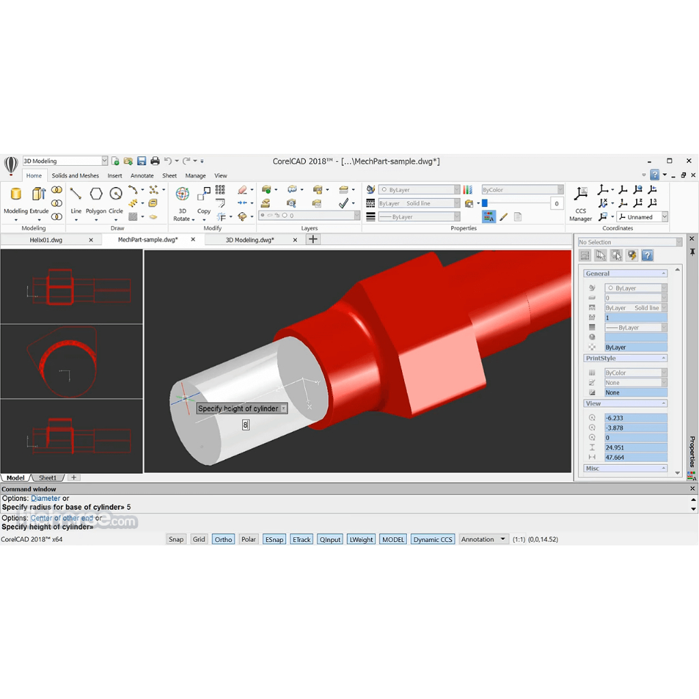The width and height of the screenshot is (699, 699).
Task: Toggle Grid display in status bar
Action: (x=199, y=539)
